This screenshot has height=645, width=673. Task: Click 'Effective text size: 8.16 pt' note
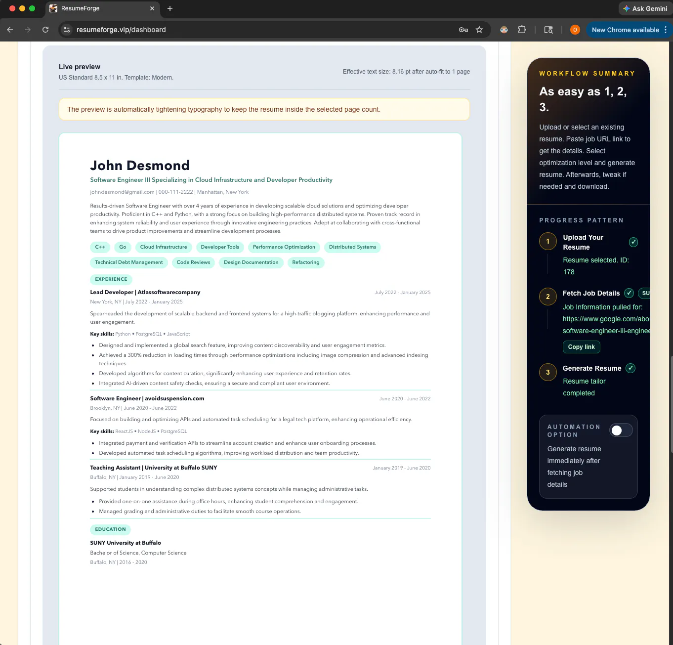point(407,72)
